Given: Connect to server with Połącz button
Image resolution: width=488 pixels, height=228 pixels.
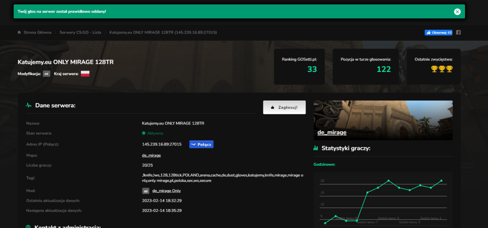Looking at the screenshot, I should (x=202, y=144).
